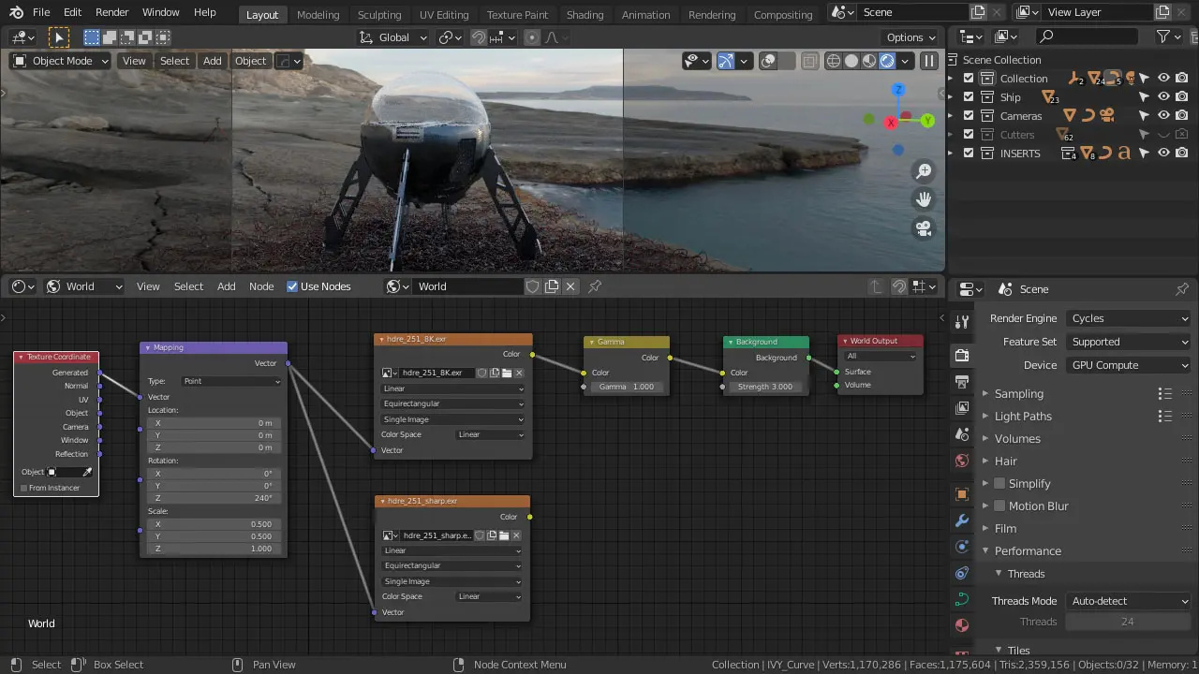Open the Threads Mode dropdown

point(1129,601)
